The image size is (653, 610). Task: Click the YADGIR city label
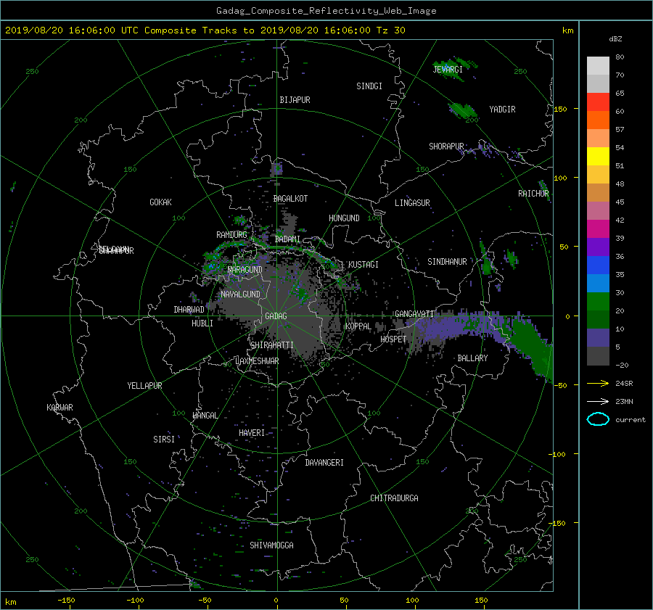click(x=502, y=110)
